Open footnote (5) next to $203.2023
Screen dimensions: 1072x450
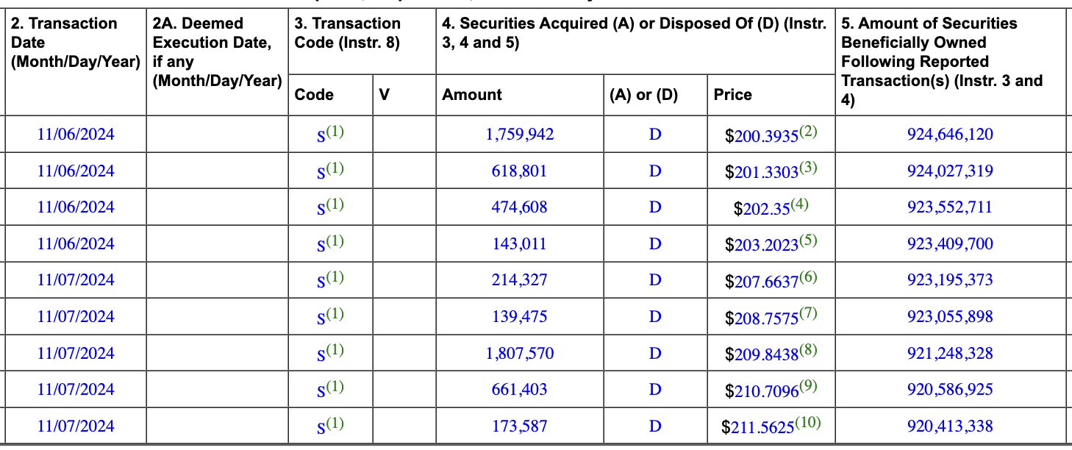808,241
